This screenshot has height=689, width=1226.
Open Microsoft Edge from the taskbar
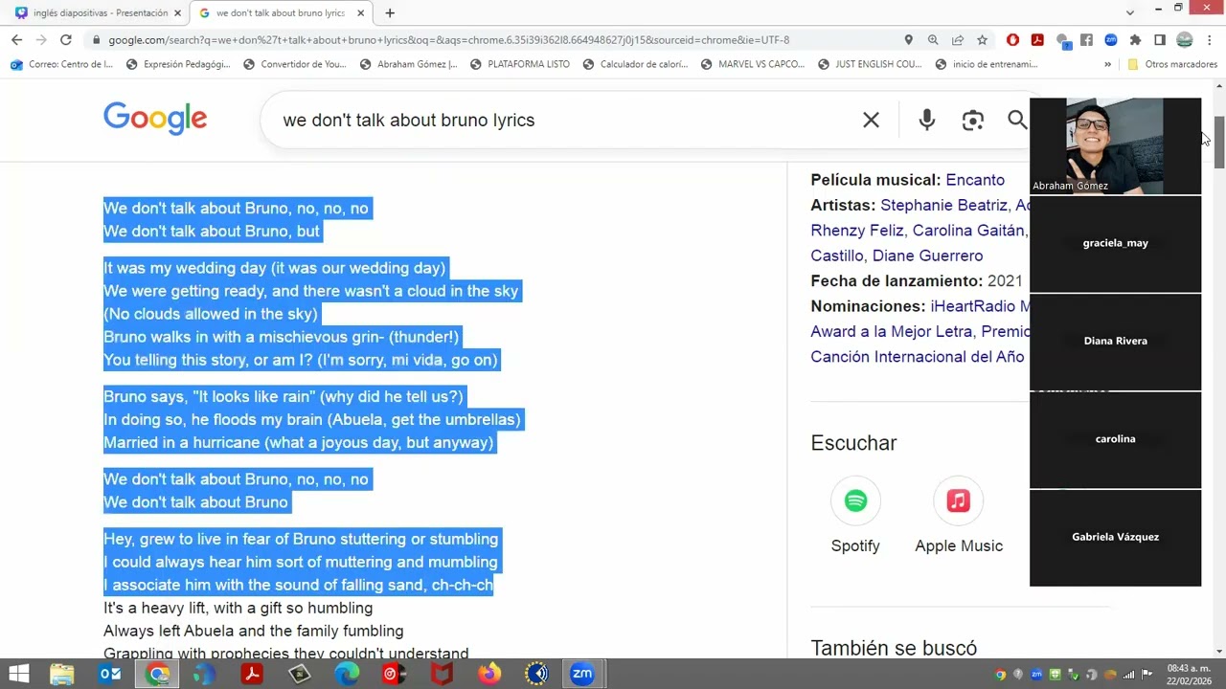tap(347, 674)
